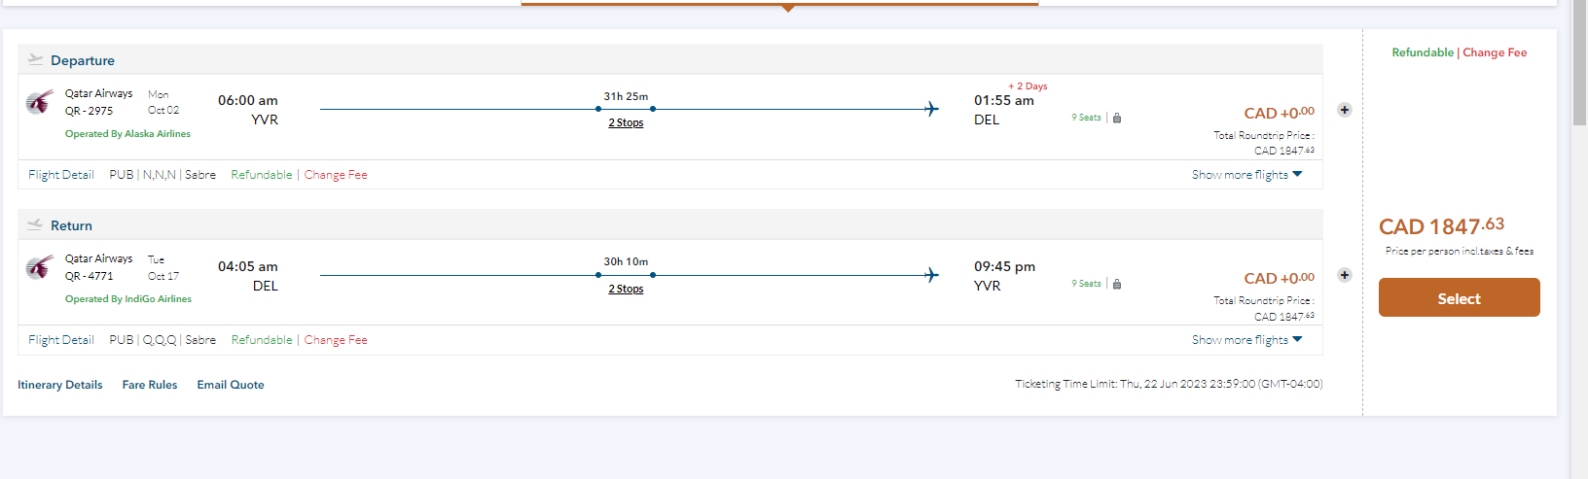Open the Fare Rules link
The image size is (1588, 479).
[x=150, y=385]
